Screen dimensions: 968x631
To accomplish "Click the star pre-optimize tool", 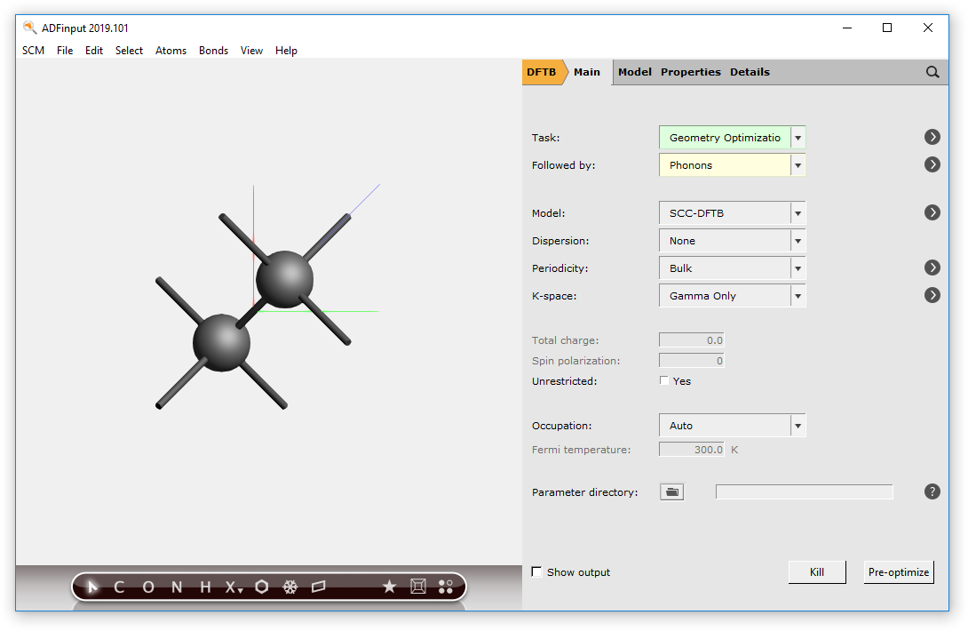I will [x=389, y=587].
